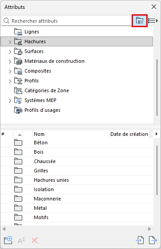Select Profils d'usages folder icon

tap(18, 110)
